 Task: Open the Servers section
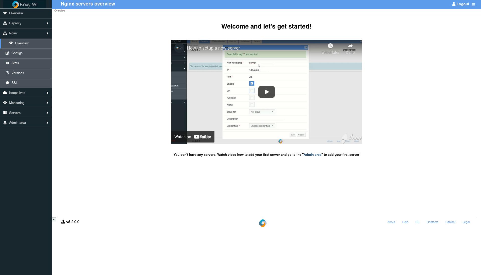tap(26, 113)
